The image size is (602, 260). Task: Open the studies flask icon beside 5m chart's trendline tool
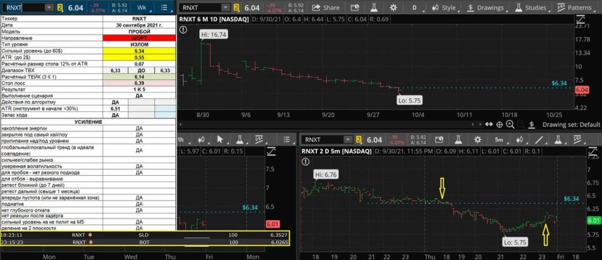pyautogui.click(x=558, y=139)
